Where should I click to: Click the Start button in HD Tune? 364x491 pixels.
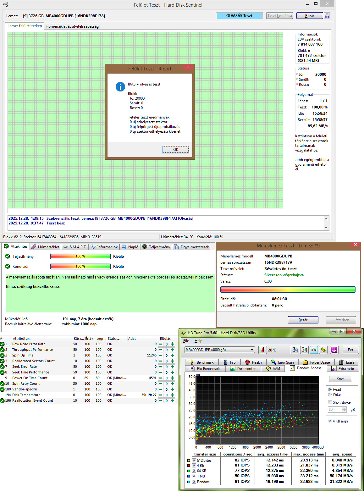[x=340, y=379]
